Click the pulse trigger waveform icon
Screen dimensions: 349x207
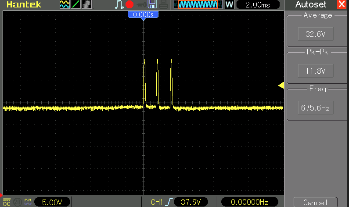pyautogui.click(x=119, y=5)
